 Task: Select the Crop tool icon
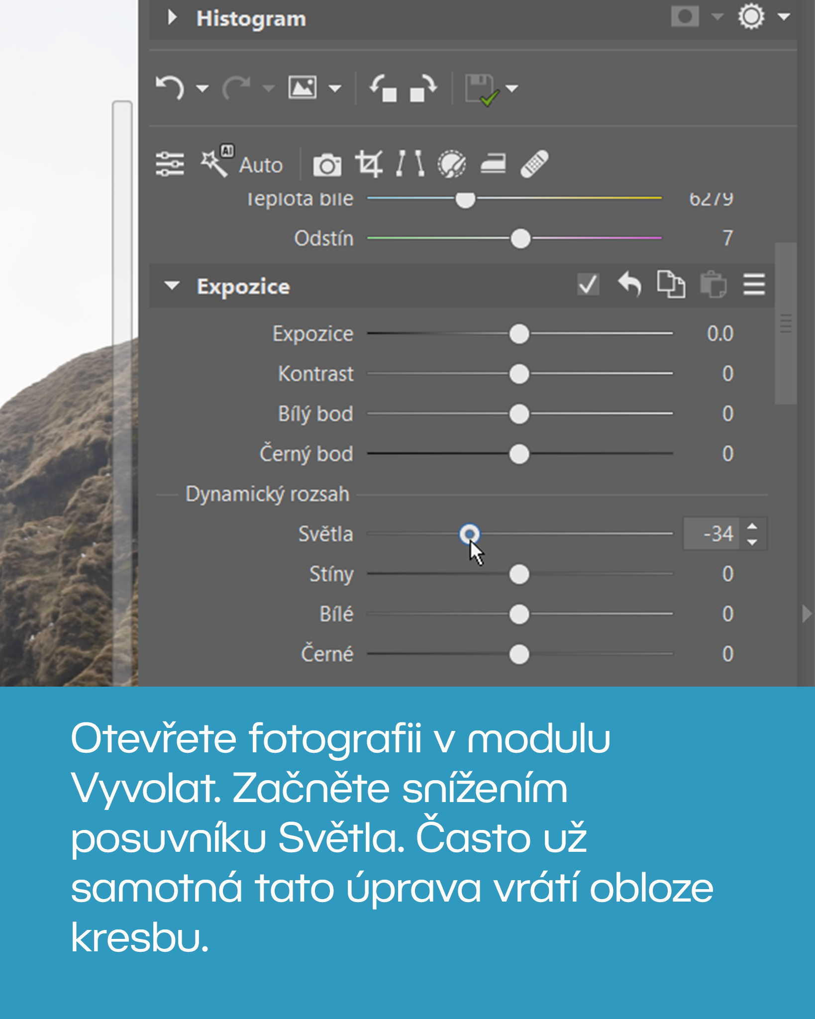[369, 164]
